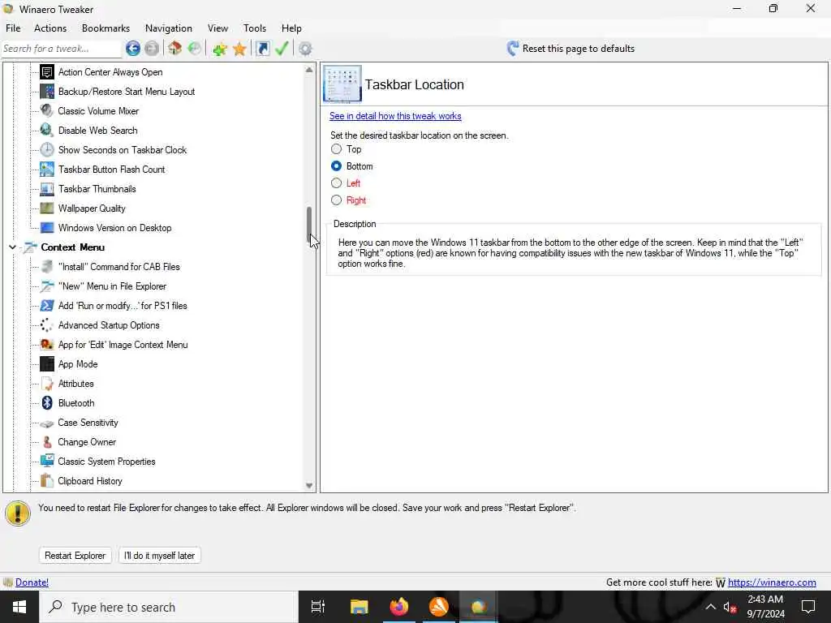This screenshot has width=831, height=623.
Task: Open the Navigation menu
Action: click(x=169, y=28)
